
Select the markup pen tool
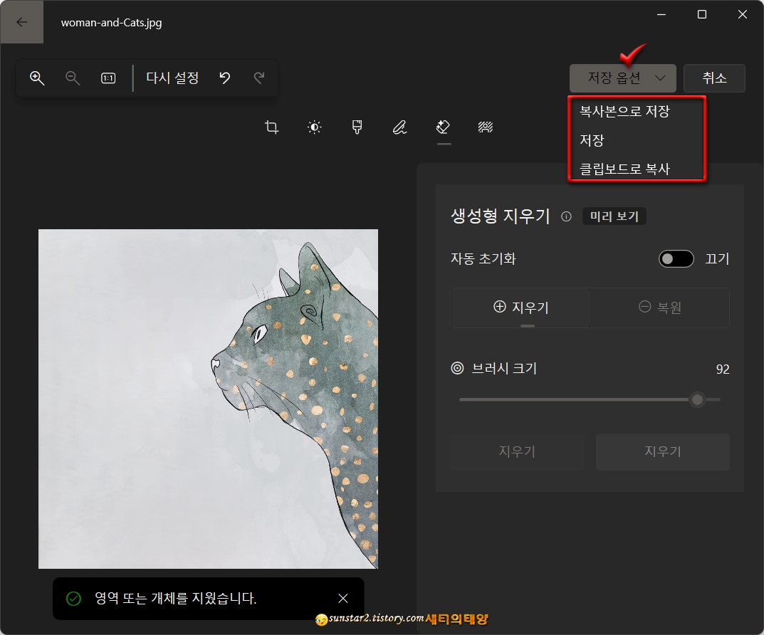click(400, 127)
